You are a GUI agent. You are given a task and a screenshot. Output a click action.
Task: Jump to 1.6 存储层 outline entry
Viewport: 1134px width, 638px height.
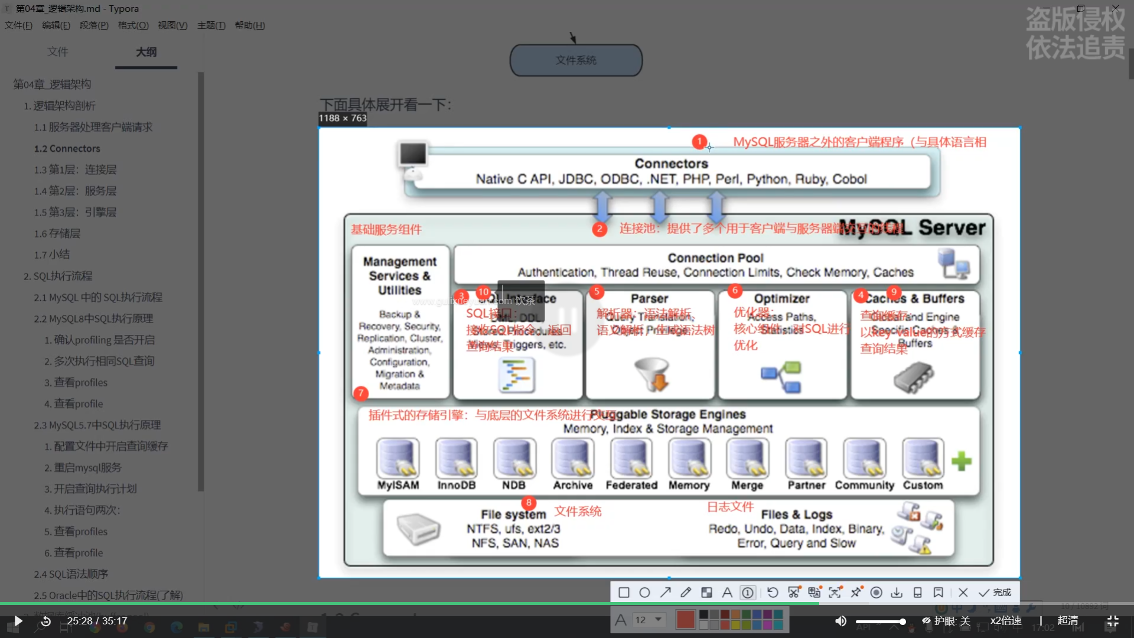tap(57, 233)
